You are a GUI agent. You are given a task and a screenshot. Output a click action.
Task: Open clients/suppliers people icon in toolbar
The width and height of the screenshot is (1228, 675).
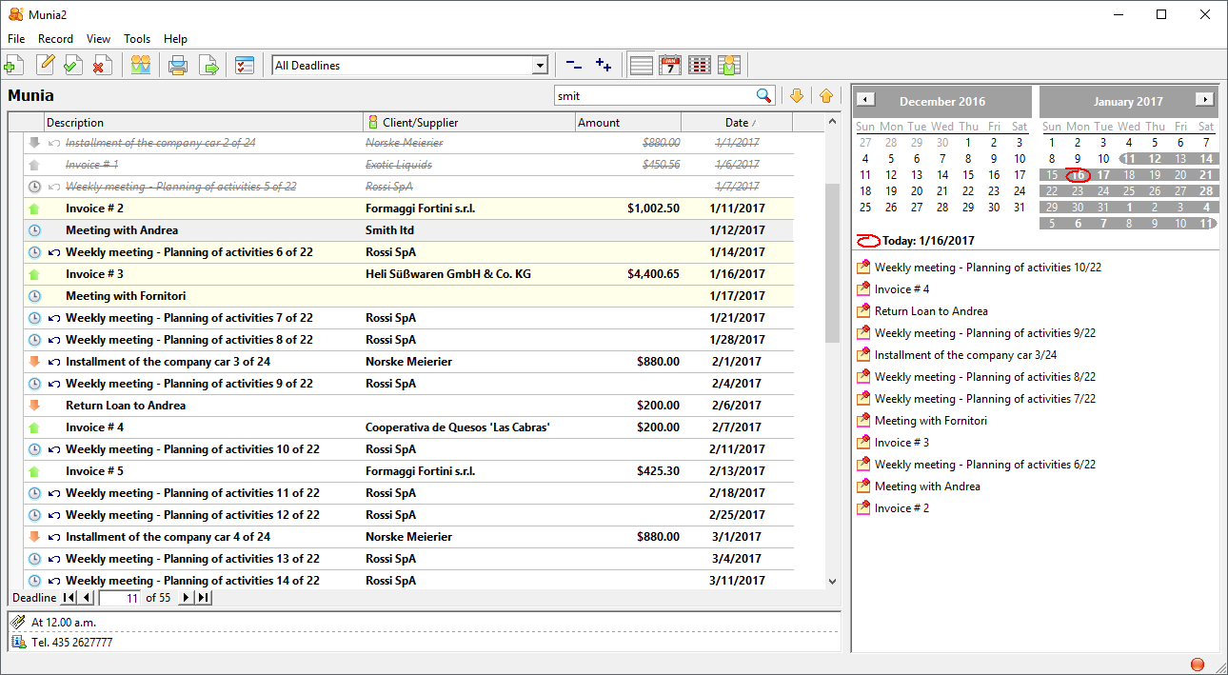[x=141, y=65]
